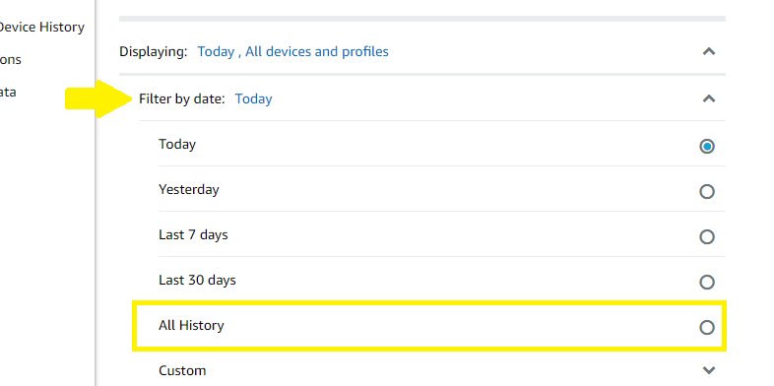Click the blue Today link beside Filter by date
The image size is (774, 386).
click(x=253, y=98)
